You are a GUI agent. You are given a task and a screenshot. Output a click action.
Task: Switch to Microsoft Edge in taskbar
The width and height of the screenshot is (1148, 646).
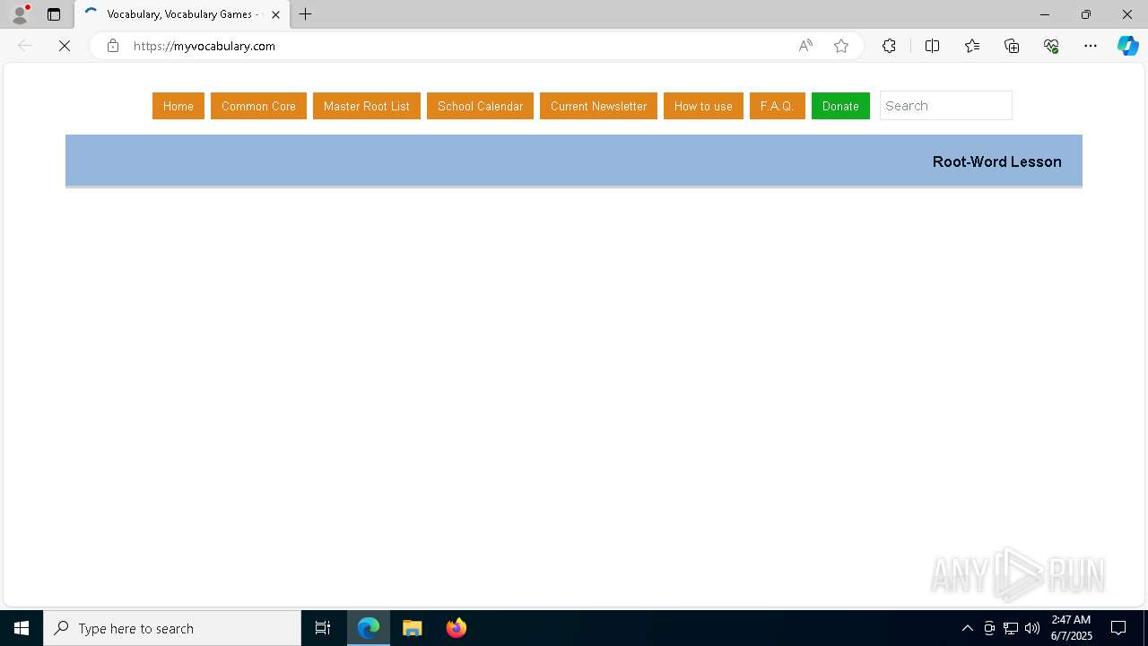(369, 628)
